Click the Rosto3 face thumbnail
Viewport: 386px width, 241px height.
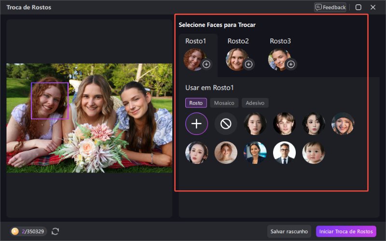(279, 59)
